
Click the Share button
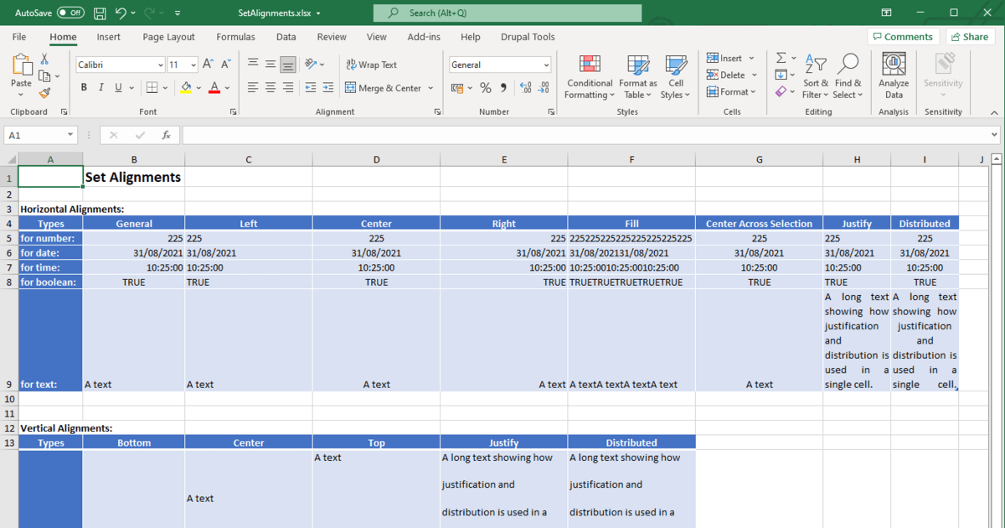point(969,37)
